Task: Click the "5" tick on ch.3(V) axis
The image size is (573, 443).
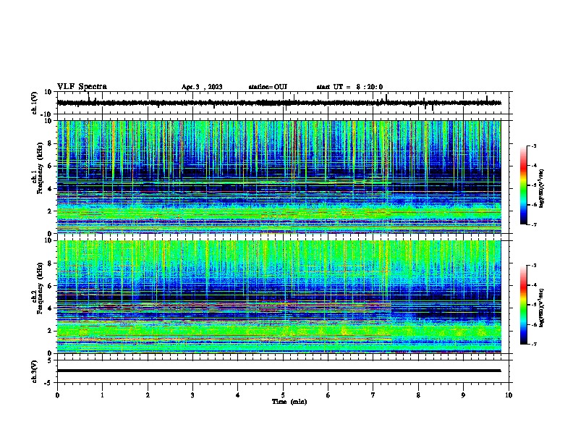Action: (x=50, y=360)
